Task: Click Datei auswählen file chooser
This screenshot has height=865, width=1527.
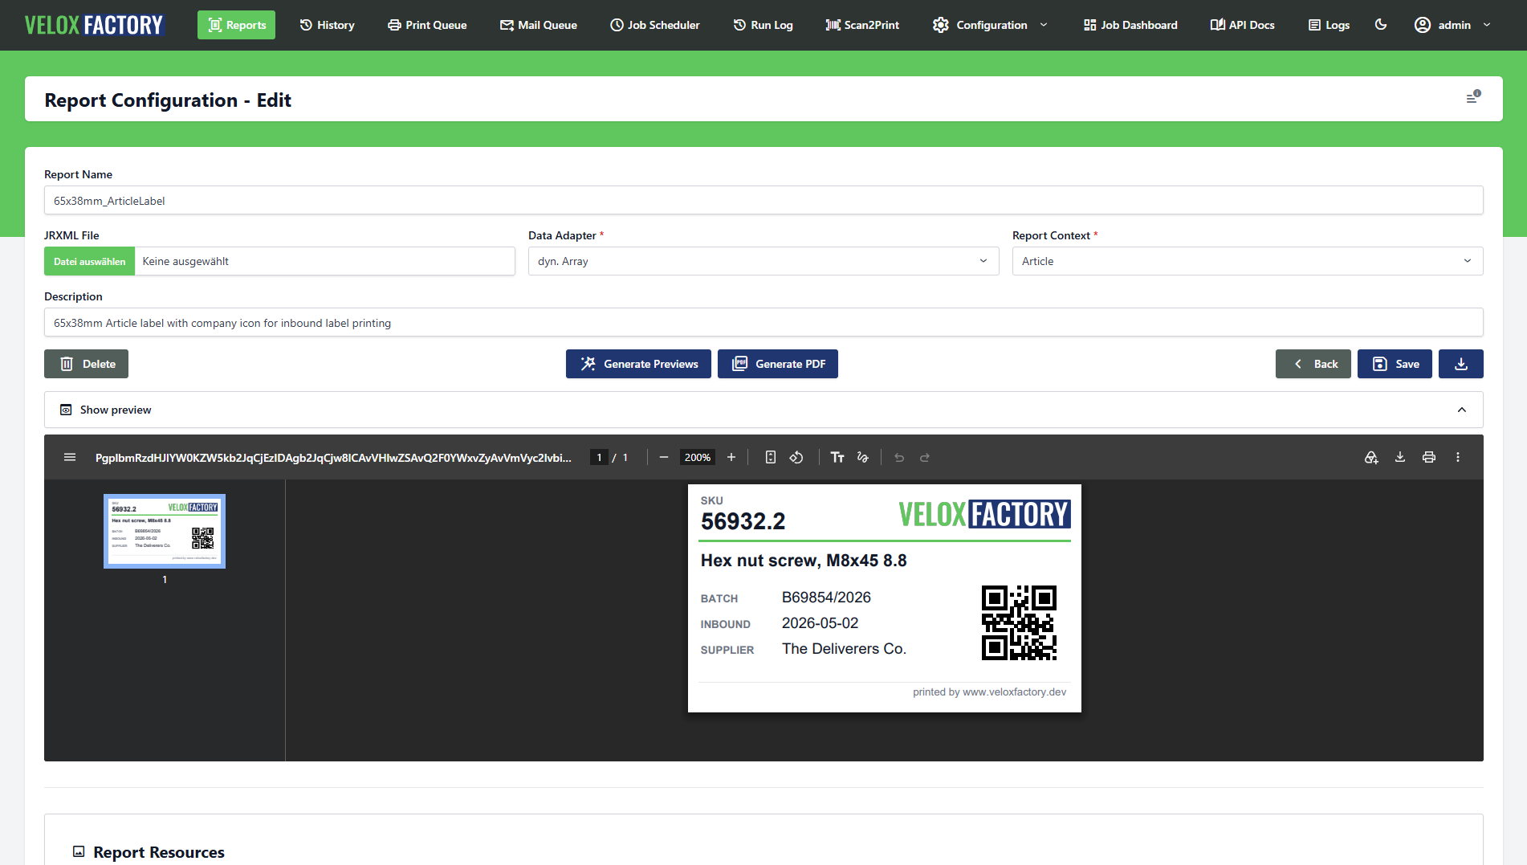Action: pyautogui.click(x=89, y=261)
